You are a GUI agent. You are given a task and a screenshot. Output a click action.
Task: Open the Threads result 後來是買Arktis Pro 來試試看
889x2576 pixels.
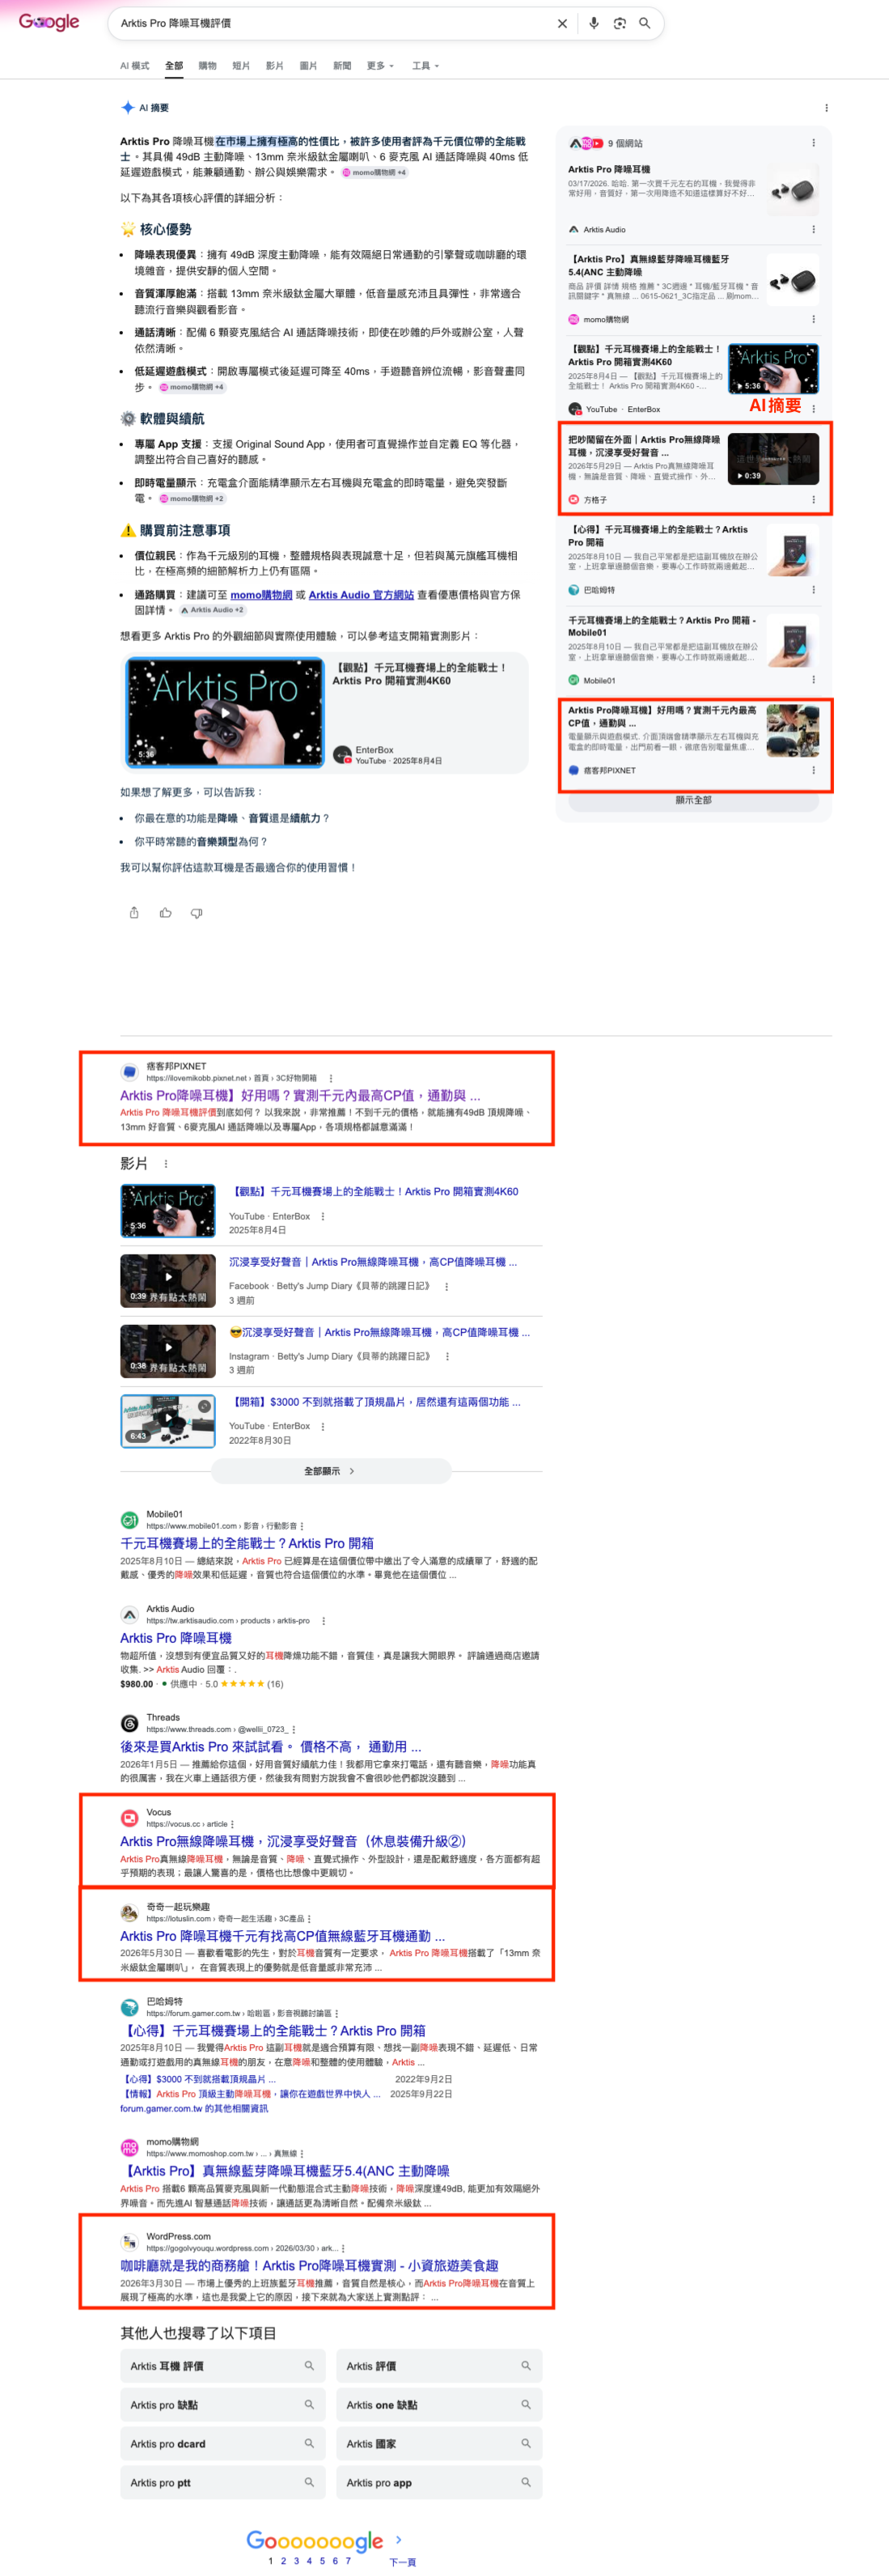270,1746
